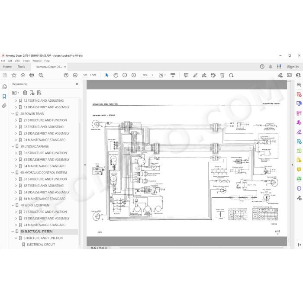Collapse the 80 ELECTRICAL SYSTEM bookmark
The image size is (303, 303).
coord(13,232)
